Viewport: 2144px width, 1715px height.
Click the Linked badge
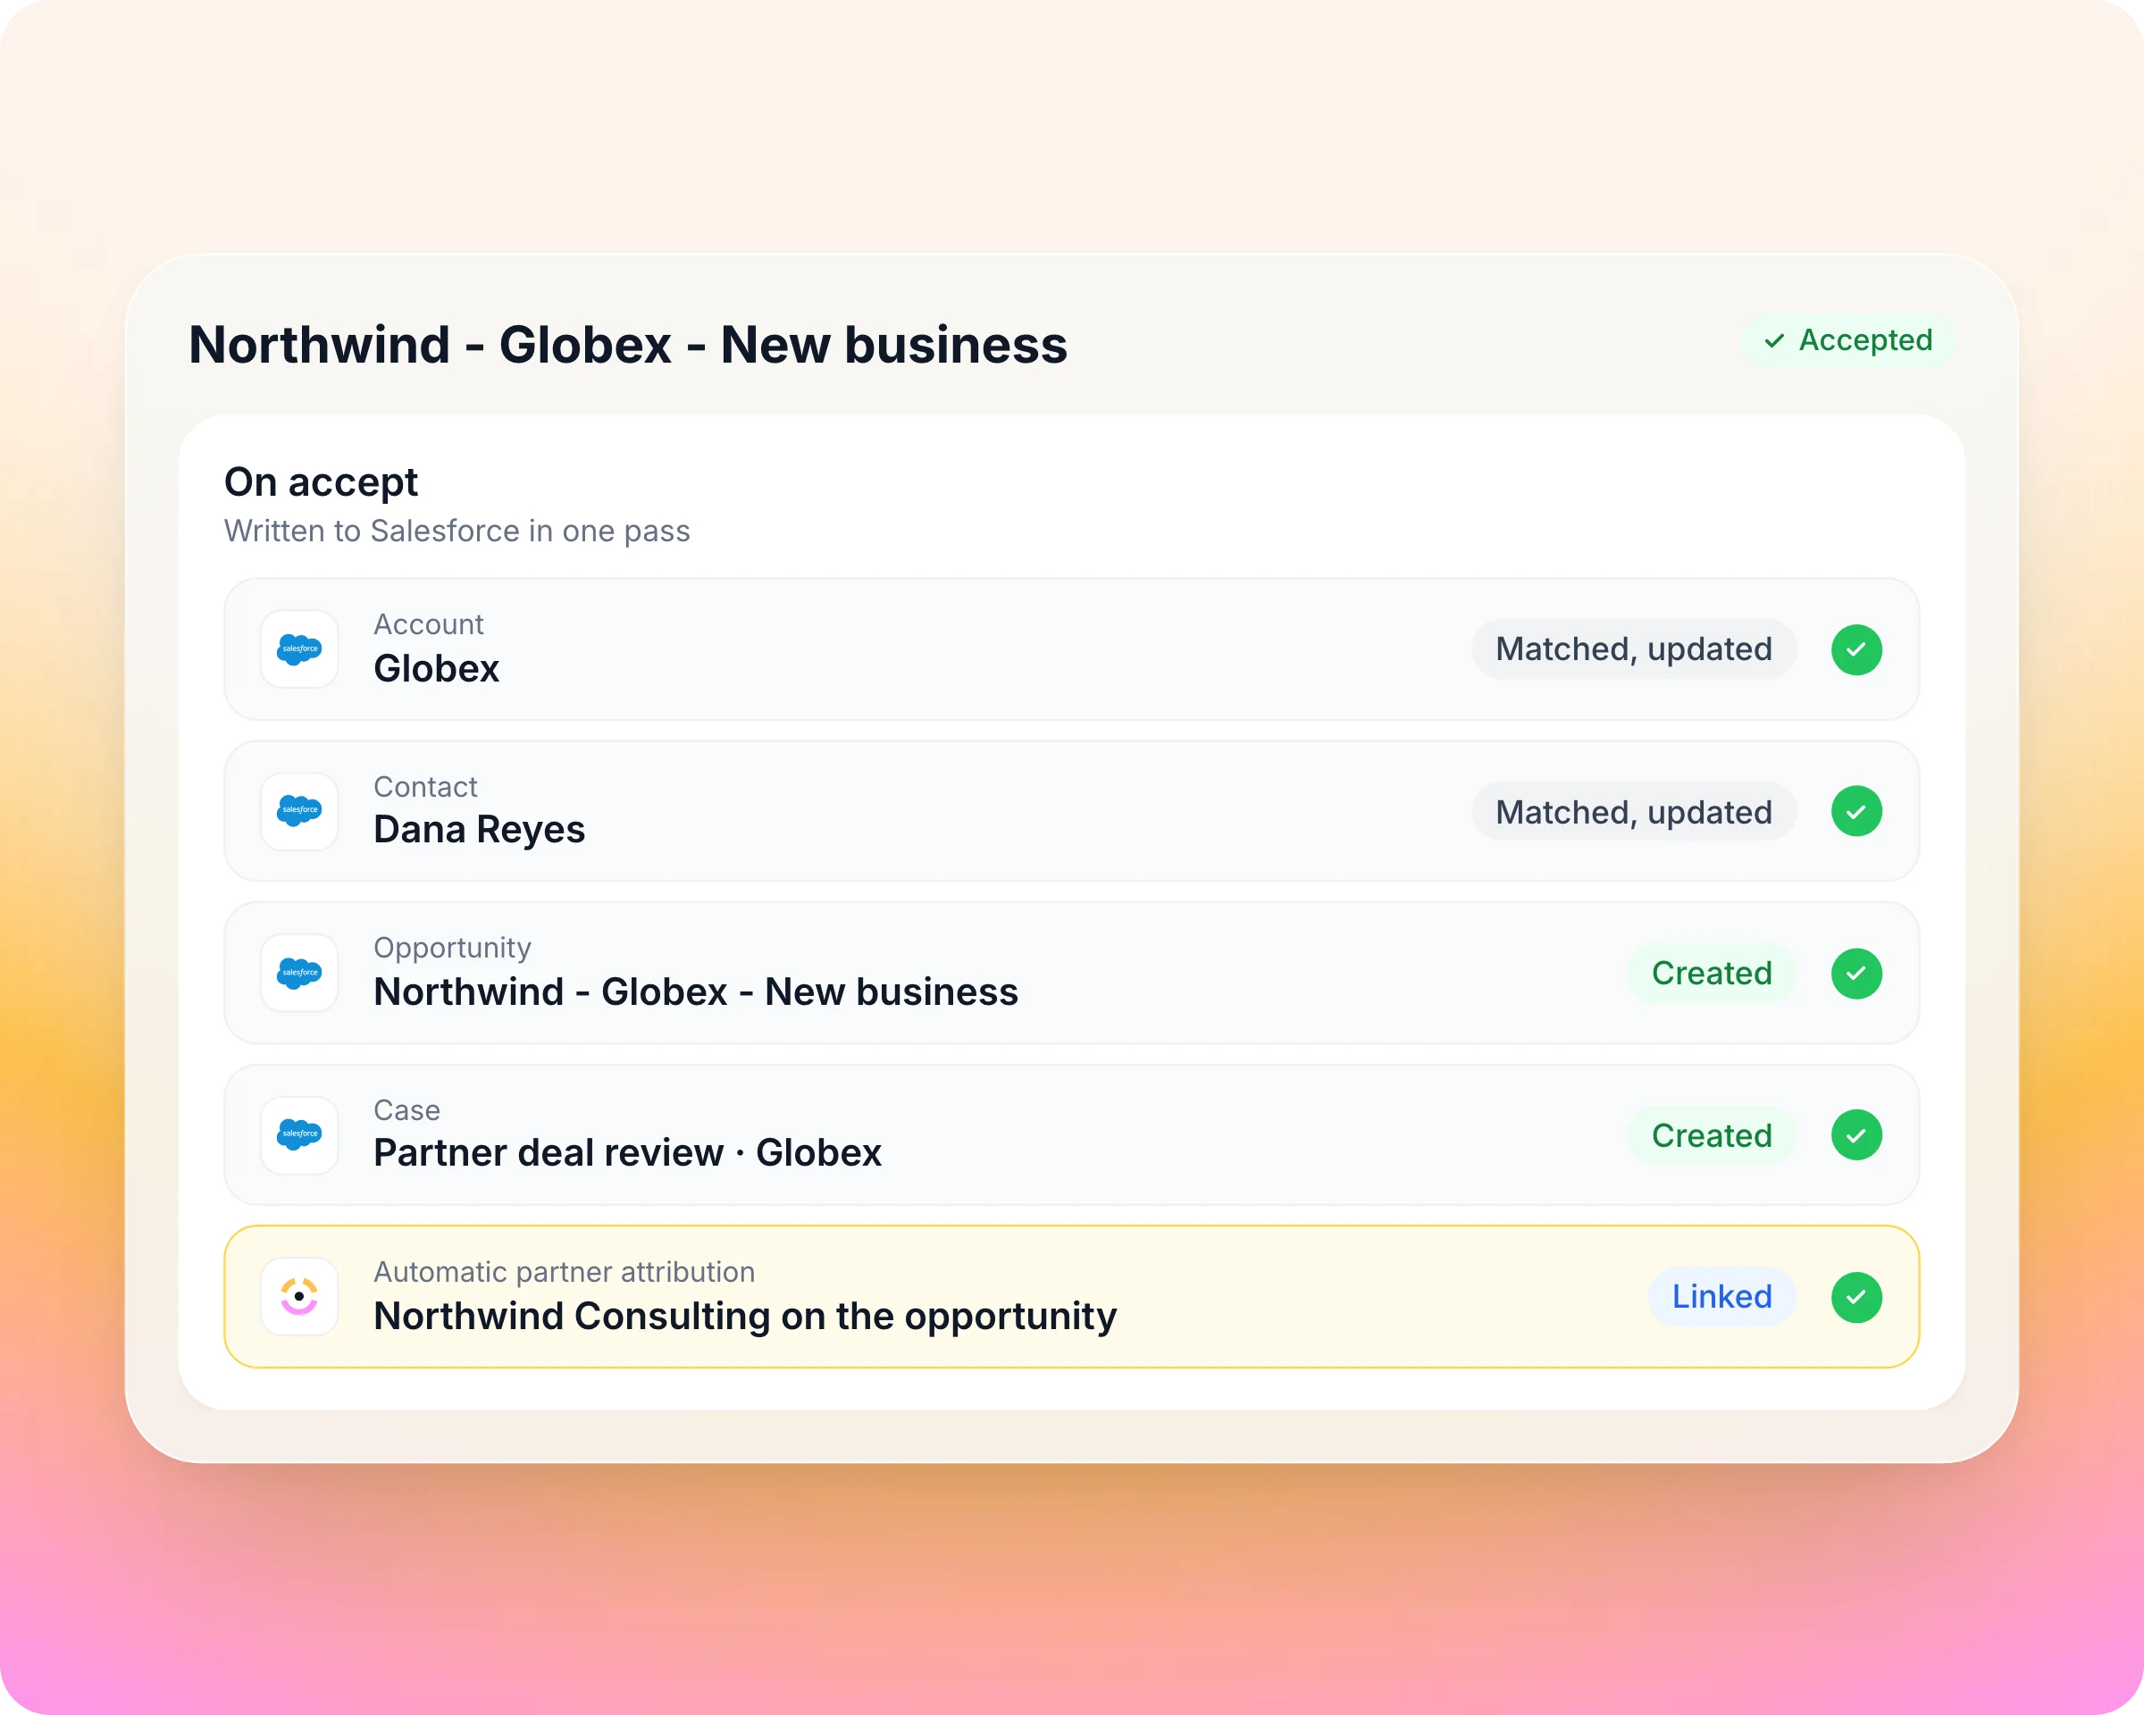(1721, 1296)
